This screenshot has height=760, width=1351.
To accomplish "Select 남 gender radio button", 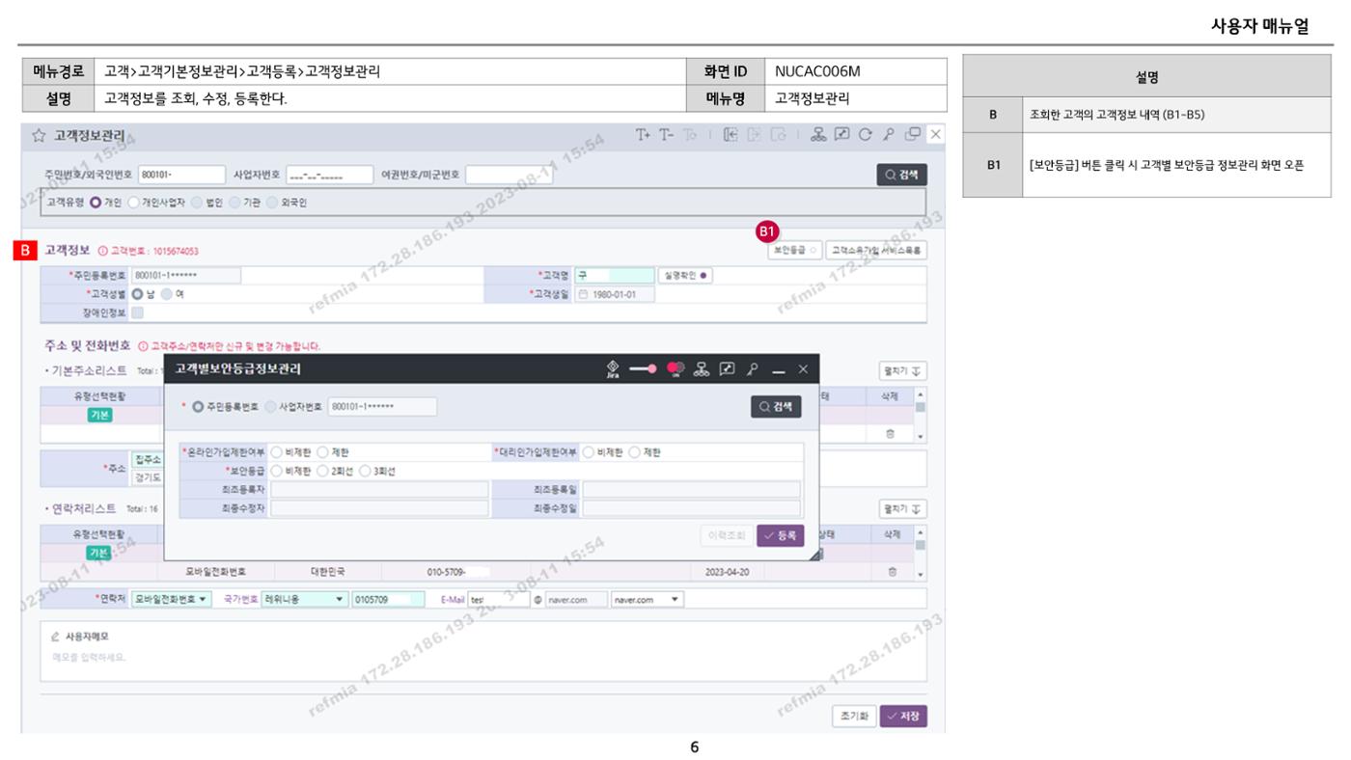I will coord(137,294).
